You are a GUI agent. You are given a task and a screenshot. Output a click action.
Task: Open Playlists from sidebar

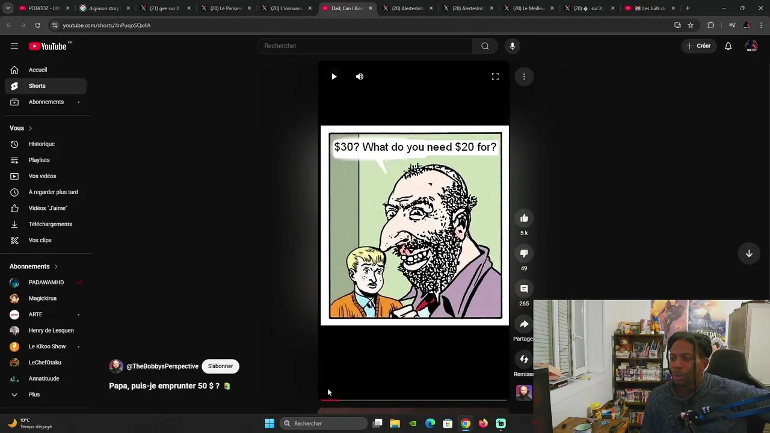pos(46,160)
